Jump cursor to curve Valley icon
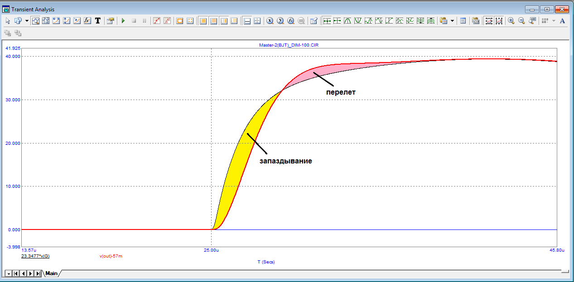Image resolution: width=574 pixels, height=282 pixels. point(358,21)
